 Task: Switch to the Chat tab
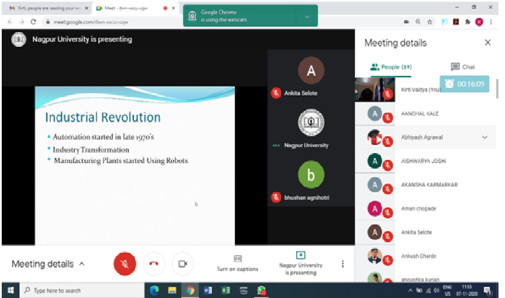coord(463,67)
